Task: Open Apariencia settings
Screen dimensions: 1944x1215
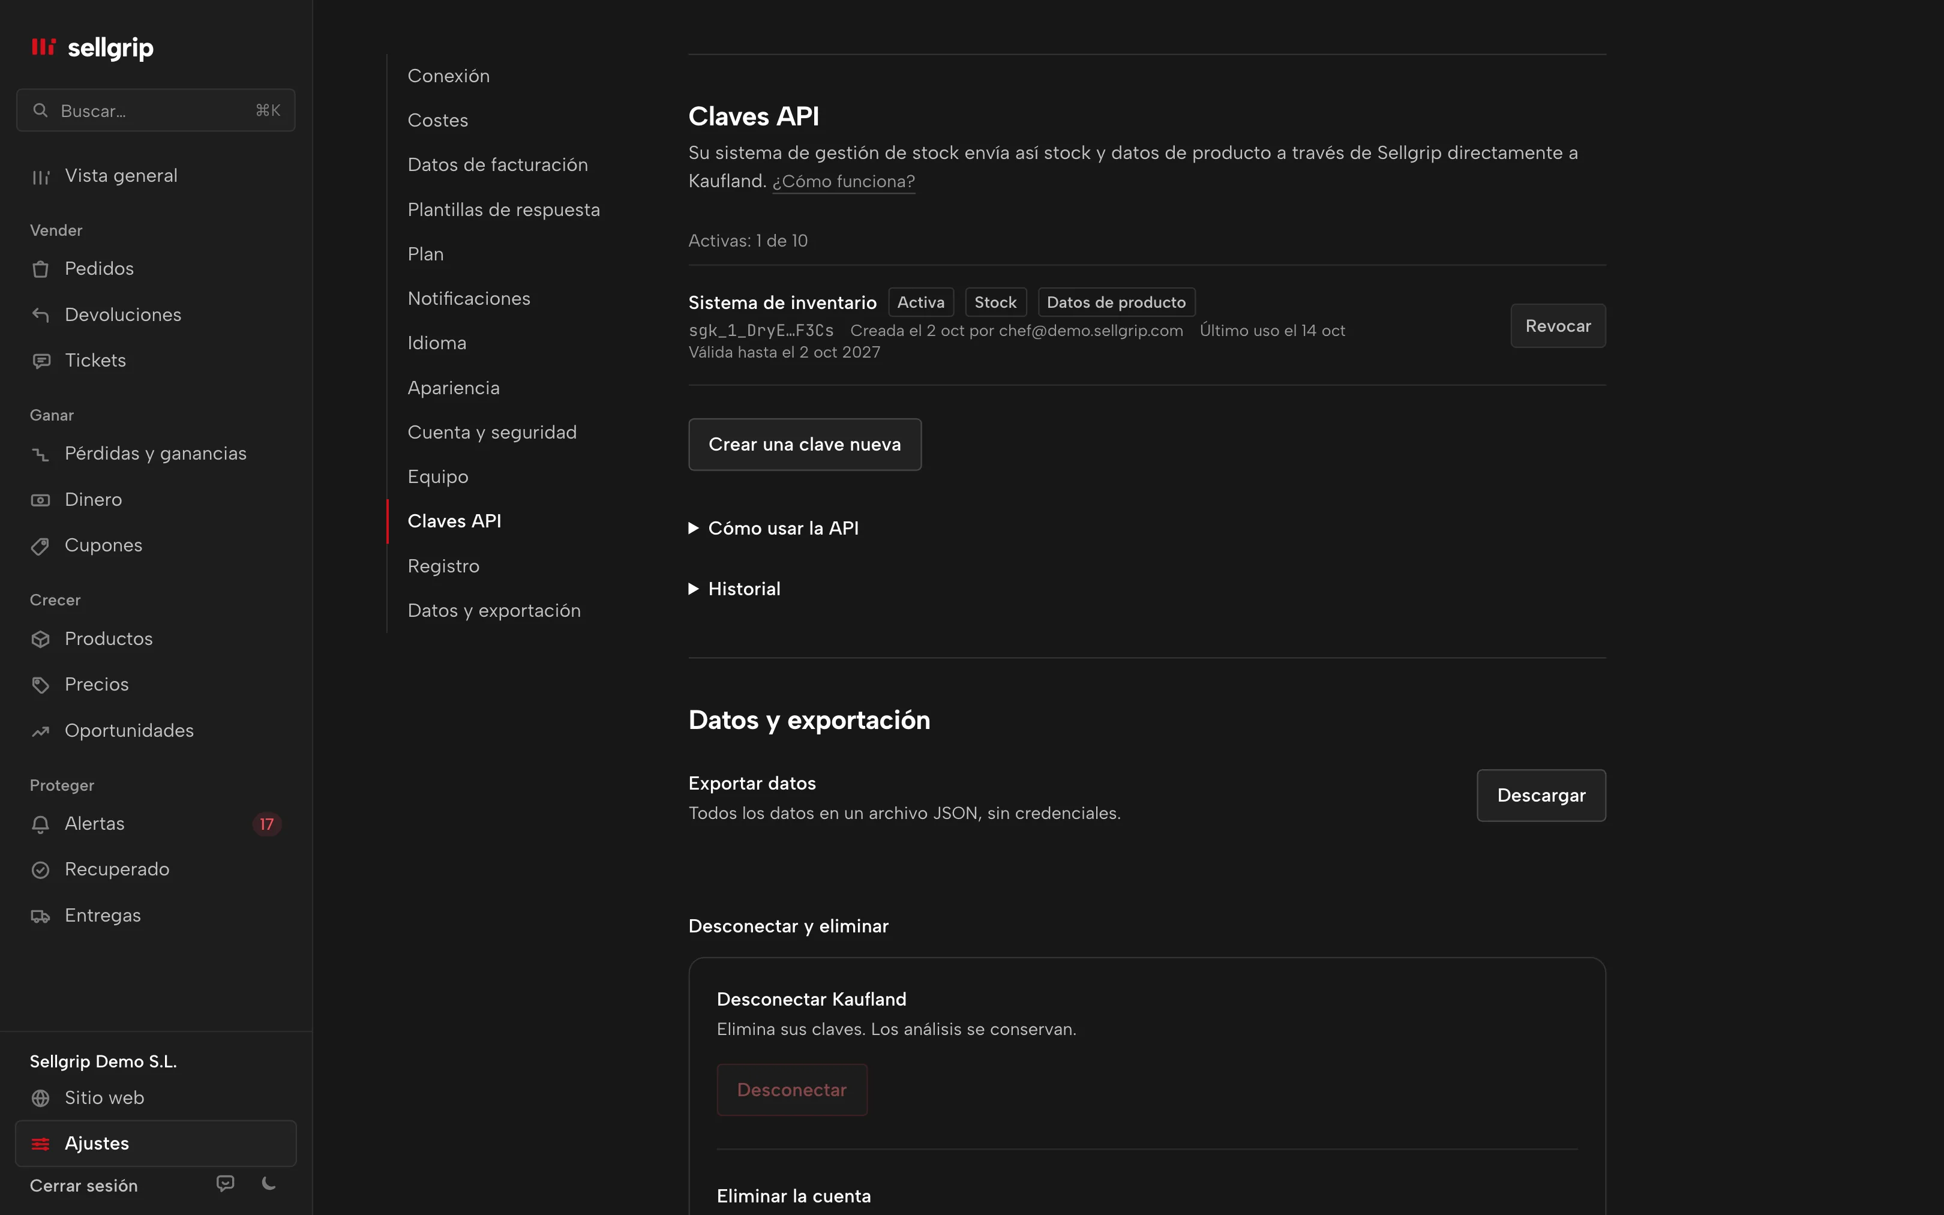Action: 454,388
